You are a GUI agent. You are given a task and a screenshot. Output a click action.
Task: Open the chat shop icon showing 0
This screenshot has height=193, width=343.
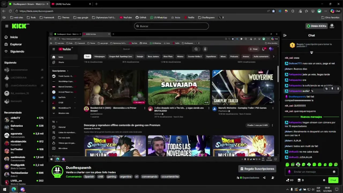coord(301,180)
